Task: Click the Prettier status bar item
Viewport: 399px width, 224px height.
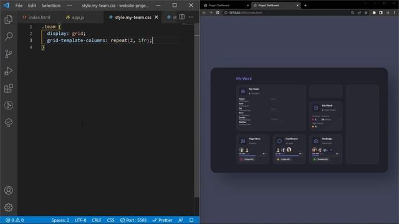Action: click(x=163, y=220)
